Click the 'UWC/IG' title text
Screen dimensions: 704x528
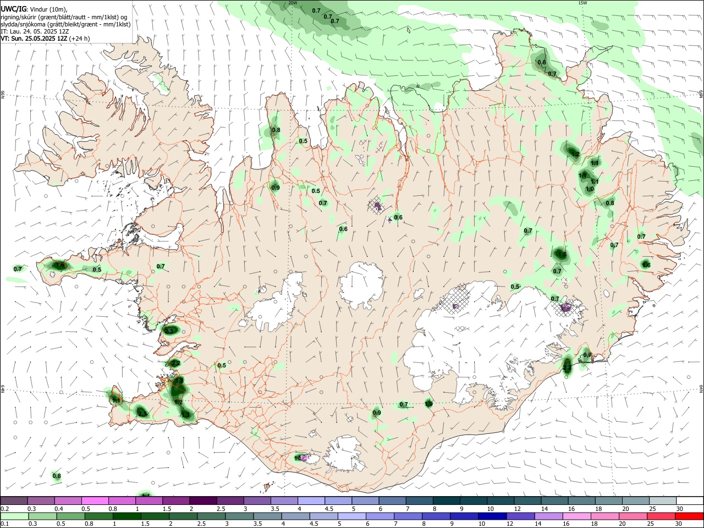click(13, 9)
